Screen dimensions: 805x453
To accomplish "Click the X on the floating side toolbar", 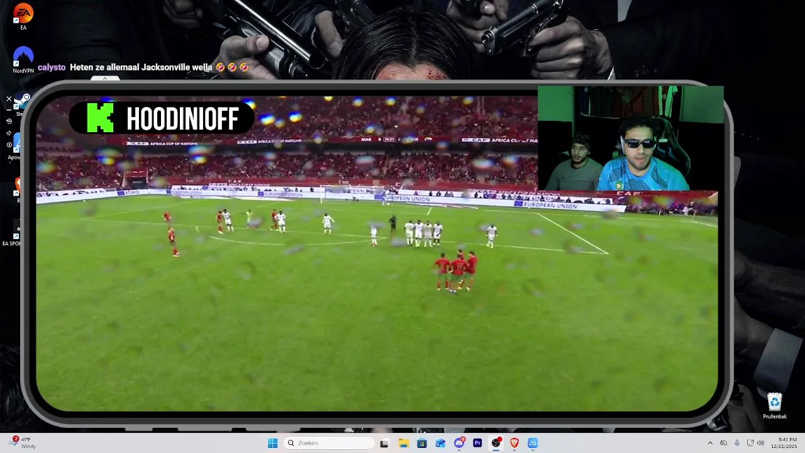I will pyautogui.click(x=9, y=99).
